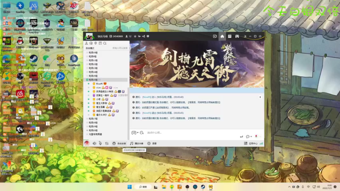Screen dimensions: 340x191
Task: Open the gamepad games icon in header
Action: click(237, 37)
